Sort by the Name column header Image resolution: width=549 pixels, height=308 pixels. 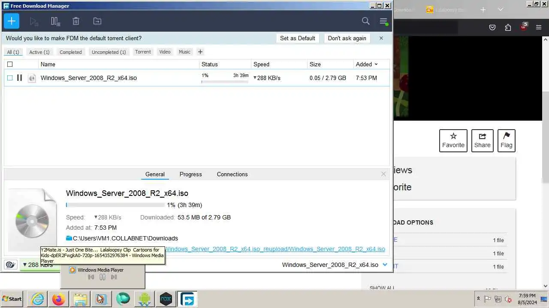118,64
